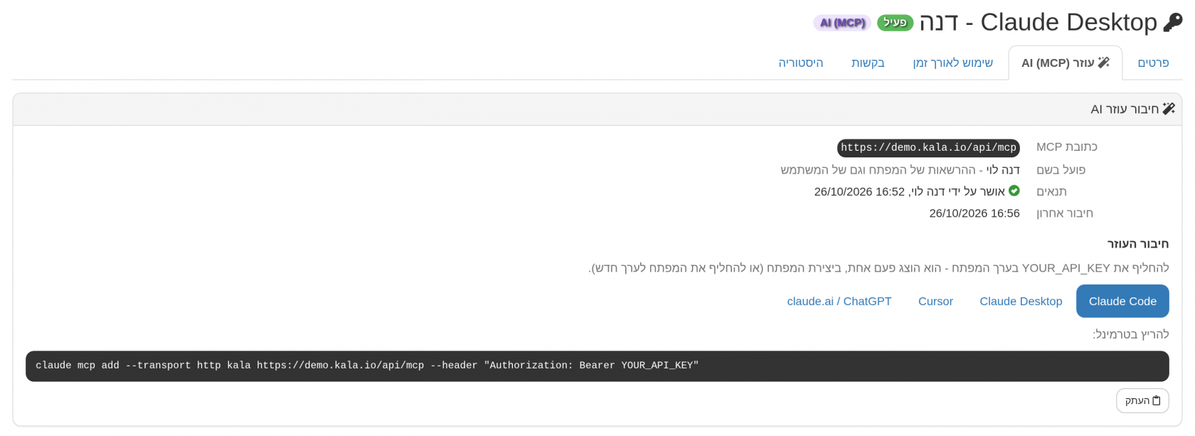Click the last connection time 26/10/2026 16:56
The height and width of the screenshot is (436, 1195).
pyautogui.click(x=974, y=213)
